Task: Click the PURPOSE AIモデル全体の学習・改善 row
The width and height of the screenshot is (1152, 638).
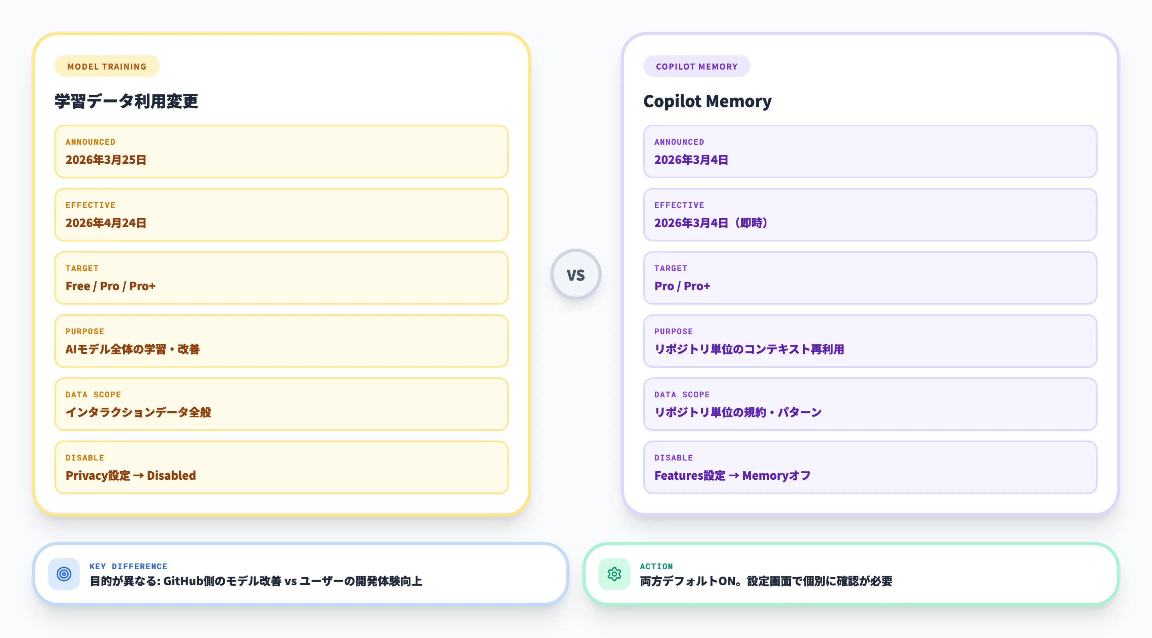Action: (281, 341)
